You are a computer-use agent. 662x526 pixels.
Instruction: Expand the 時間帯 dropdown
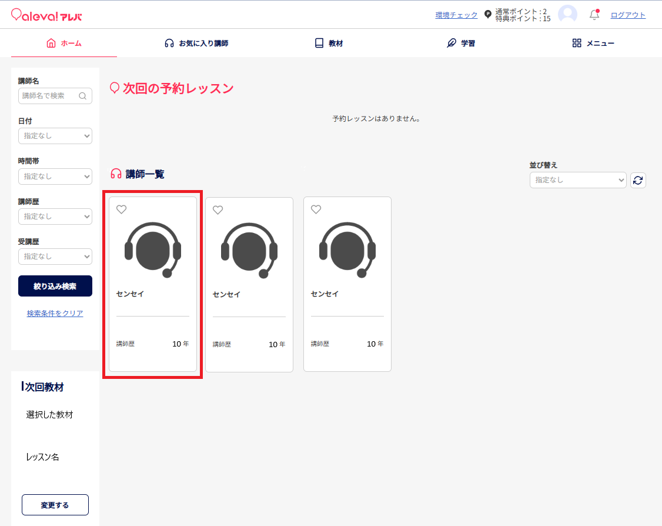(55, 176)
